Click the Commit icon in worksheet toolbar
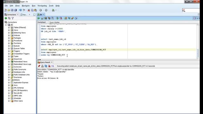203x114 pixels. point(57,18)
